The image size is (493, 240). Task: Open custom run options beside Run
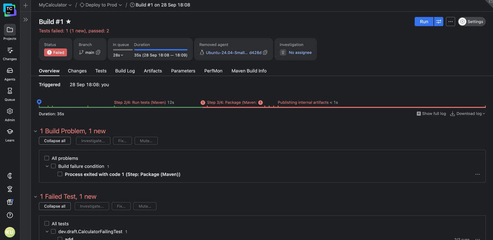[x=438, y=22]
